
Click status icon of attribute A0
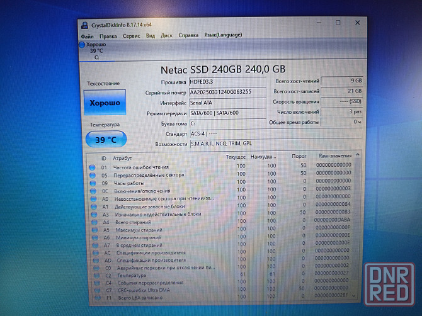[x=93, y=199]
